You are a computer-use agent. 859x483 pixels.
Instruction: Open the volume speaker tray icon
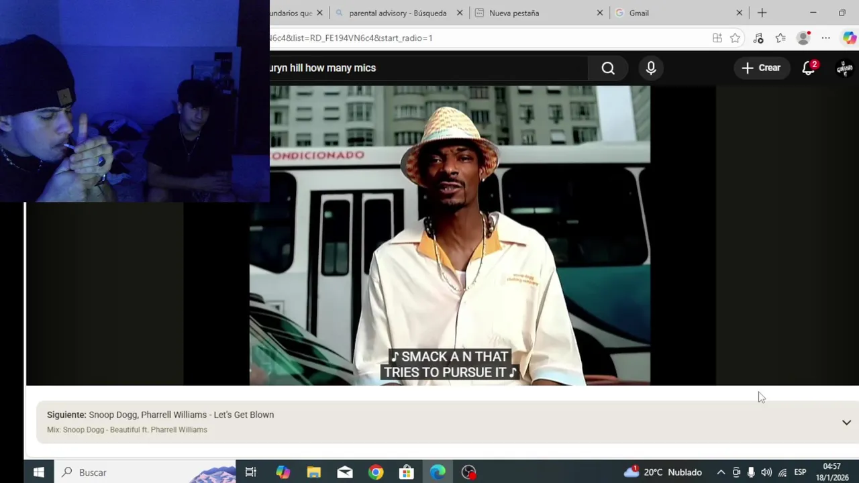766,472
